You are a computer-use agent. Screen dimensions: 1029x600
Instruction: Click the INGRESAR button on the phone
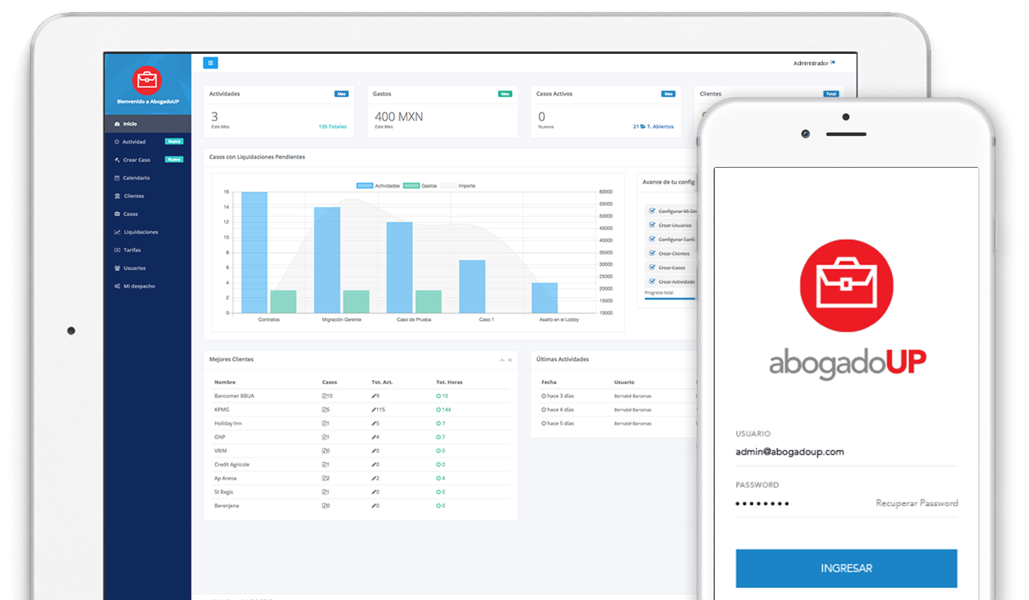[846, 568]
